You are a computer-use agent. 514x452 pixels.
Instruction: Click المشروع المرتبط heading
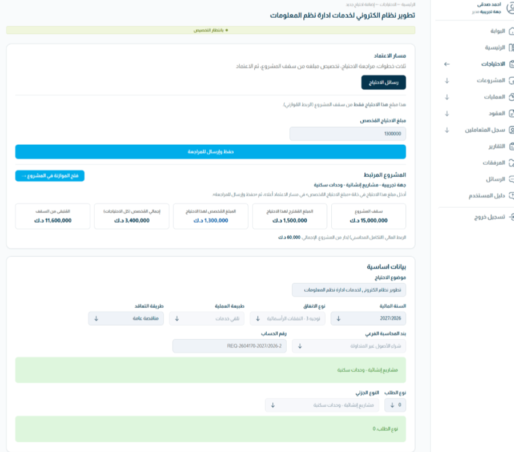(384, 175)
